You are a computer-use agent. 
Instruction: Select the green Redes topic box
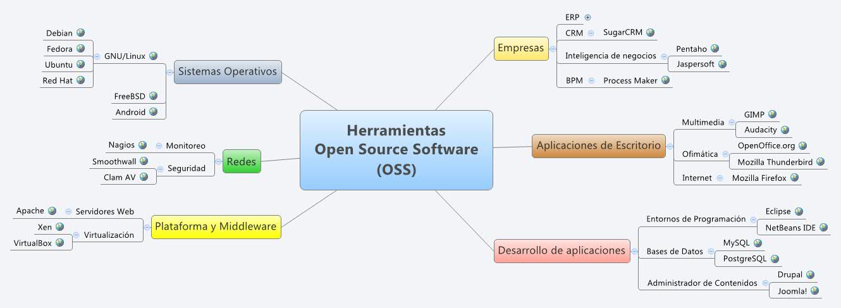pyautogui.click(x=242, y=161)
